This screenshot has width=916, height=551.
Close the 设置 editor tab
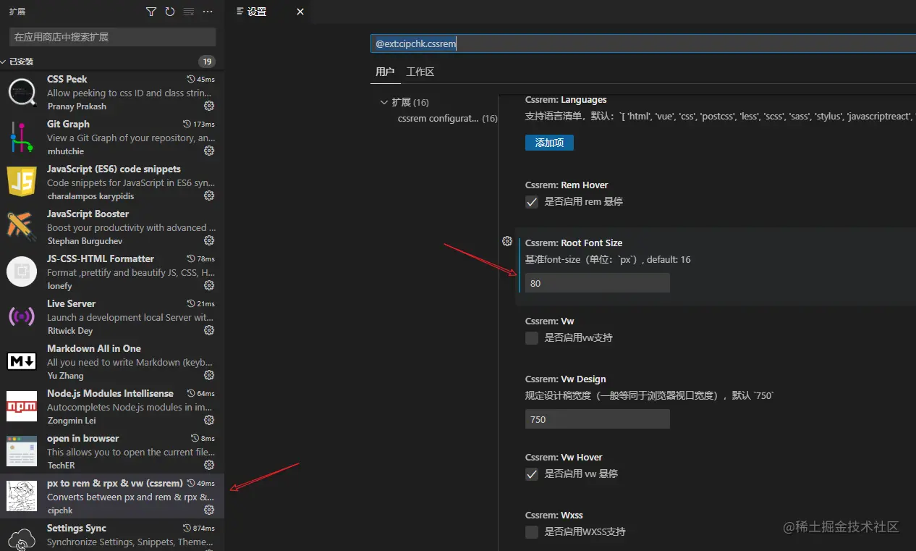300,12
